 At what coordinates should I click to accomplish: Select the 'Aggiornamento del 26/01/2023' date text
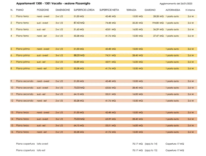pyautogui.click(x=176, y=4)
